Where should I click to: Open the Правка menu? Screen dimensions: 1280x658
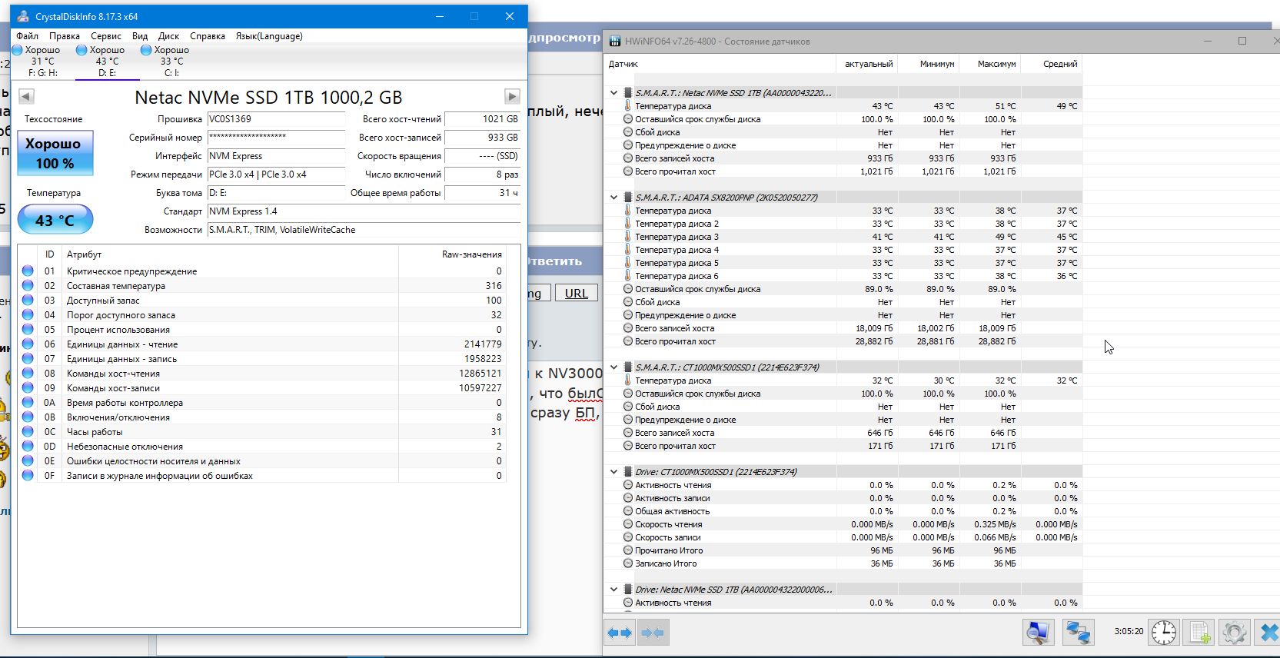[65, 36]
